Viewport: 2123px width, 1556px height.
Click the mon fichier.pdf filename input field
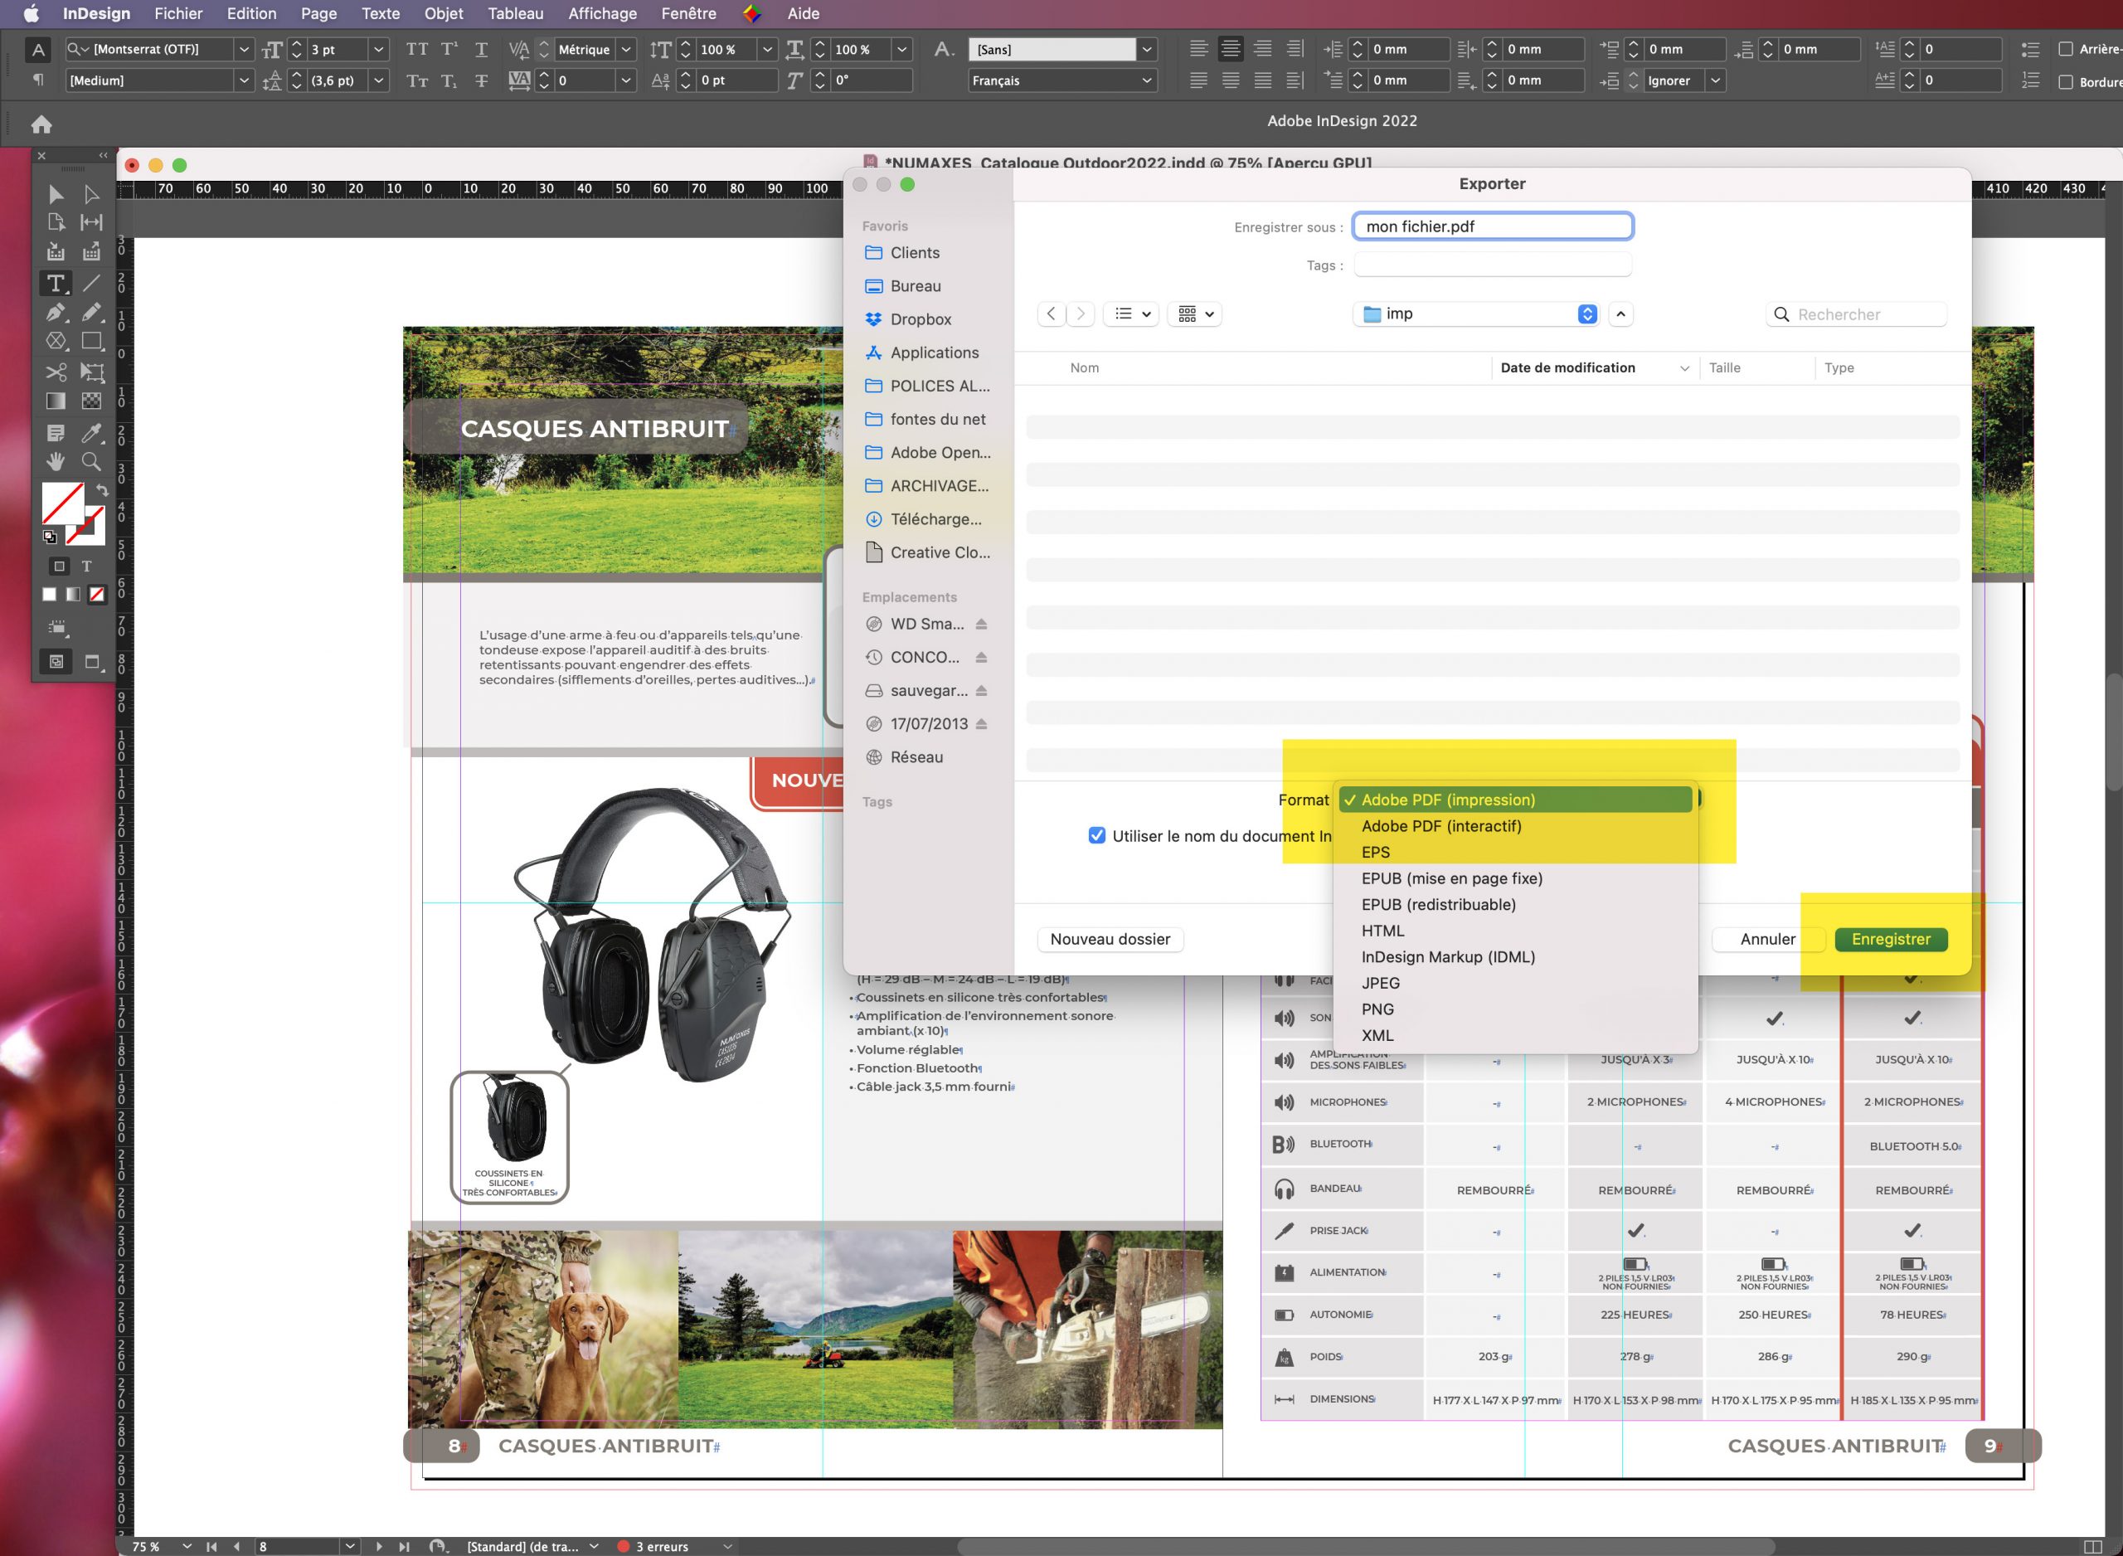(x=1492, y=226)
